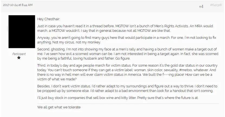Viewport: 225px width, 117px height.
Task: Click the Participant rank label
Action: (19, 54)
